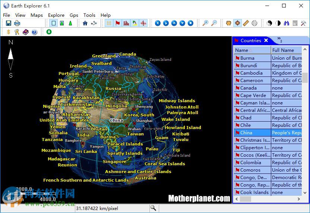Click the magnifier beside the scale field
The image size is (310, 213).
pyautogui.click(x=153, y=208)
